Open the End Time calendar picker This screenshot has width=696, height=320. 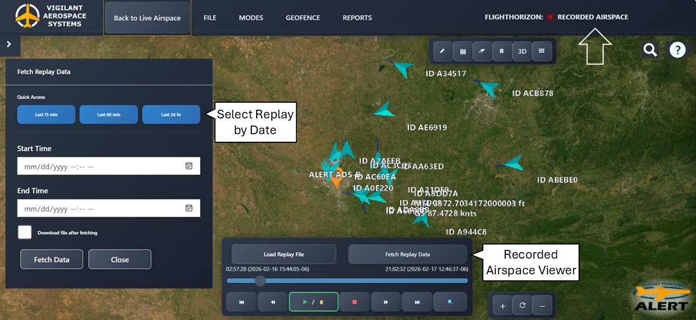189,208
